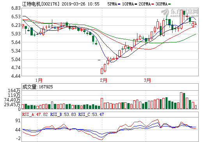The width and height of the screenshot is (203, 142).
Task: Click the 4.74 price axis label
Action: coord(16,68)
